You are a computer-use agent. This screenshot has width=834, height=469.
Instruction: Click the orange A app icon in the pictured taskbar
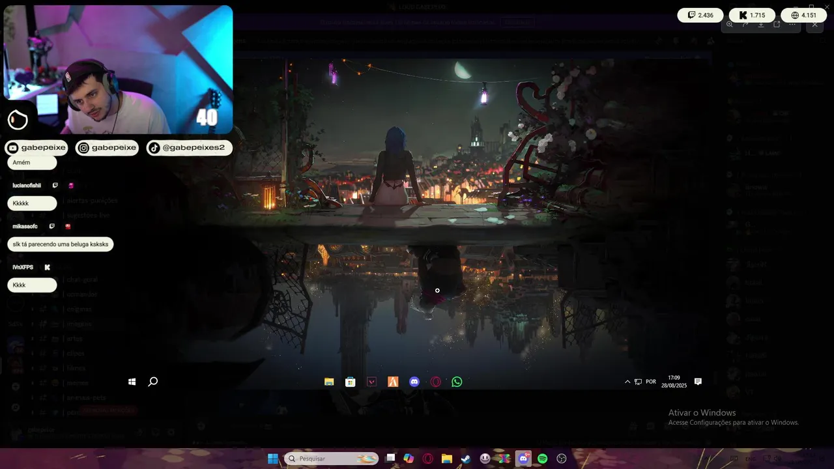(393, 382)
